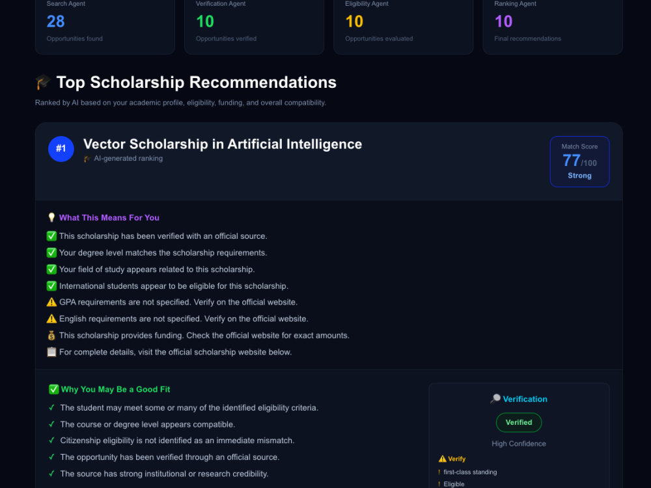Screen dimensions: 651x488
Task: Click the checkmark beside 'Citizenship eligibility' line
Action: point(51,441)
